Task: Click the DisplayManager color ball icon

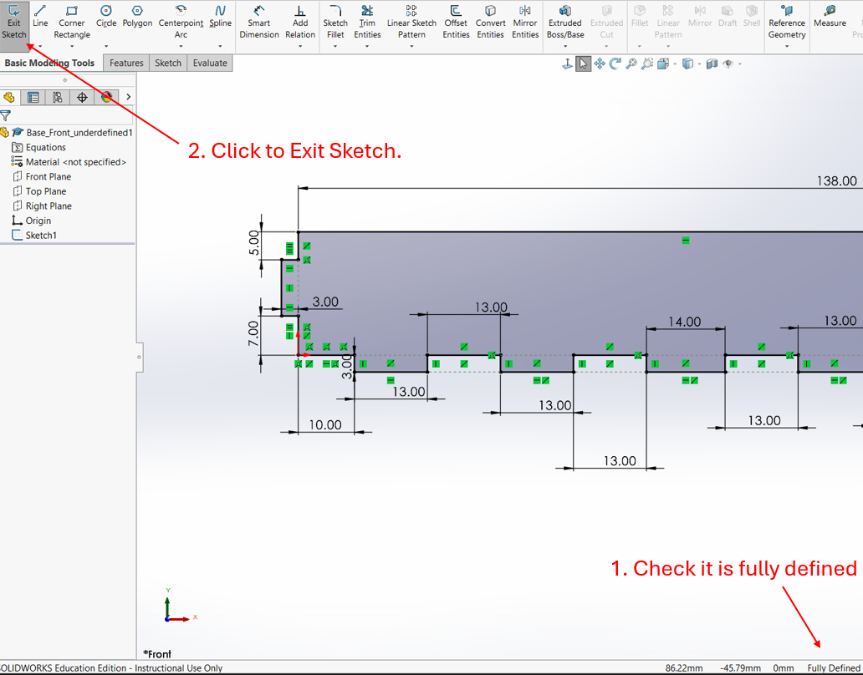Action: 106,97
